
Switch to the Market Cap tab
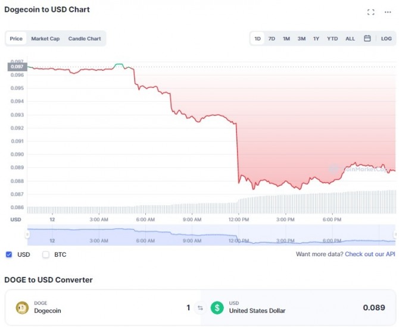click(45, 39)
